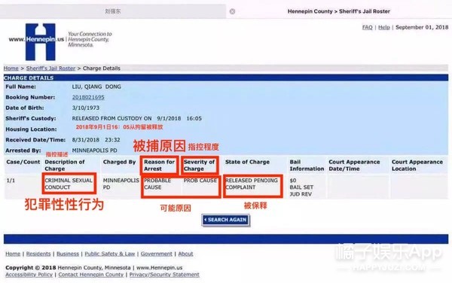Viewport: 452px width, 283px height.
Task: Click the $0 BAIL SET JUD REV cell
Action: pyautogui.click(x=301, y=187)
